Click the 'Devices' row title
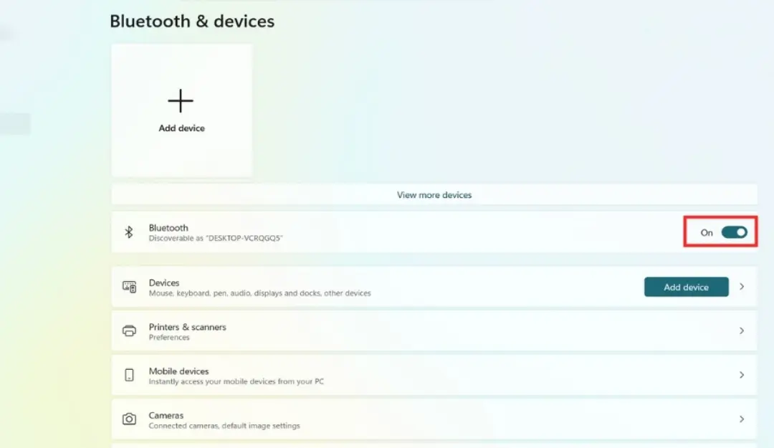 pos(164,282)
